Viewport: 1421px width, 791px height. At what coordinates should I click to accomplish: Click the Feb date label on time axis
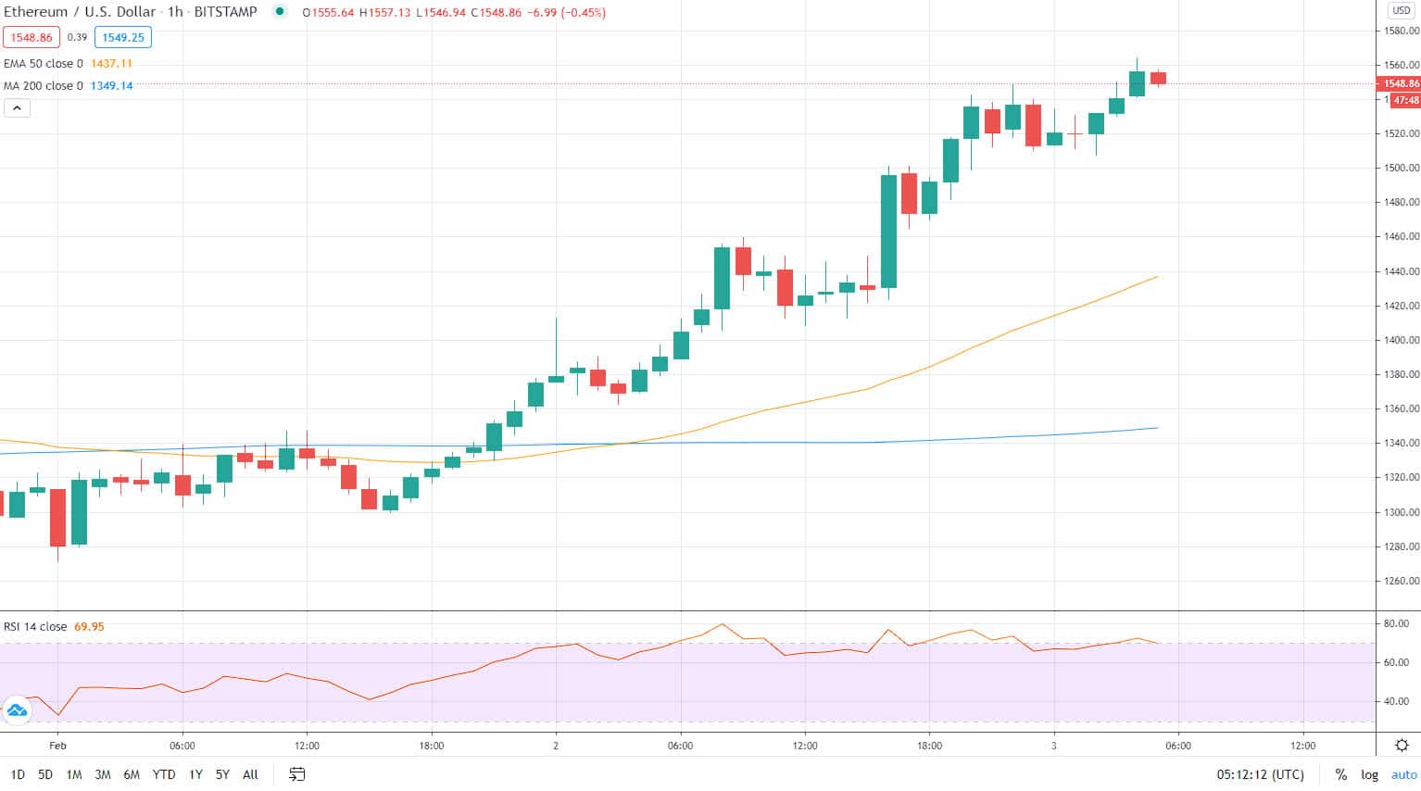point(57,745)
